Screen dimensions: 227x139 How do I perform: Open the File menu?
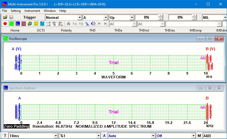(x=5, y=11)
